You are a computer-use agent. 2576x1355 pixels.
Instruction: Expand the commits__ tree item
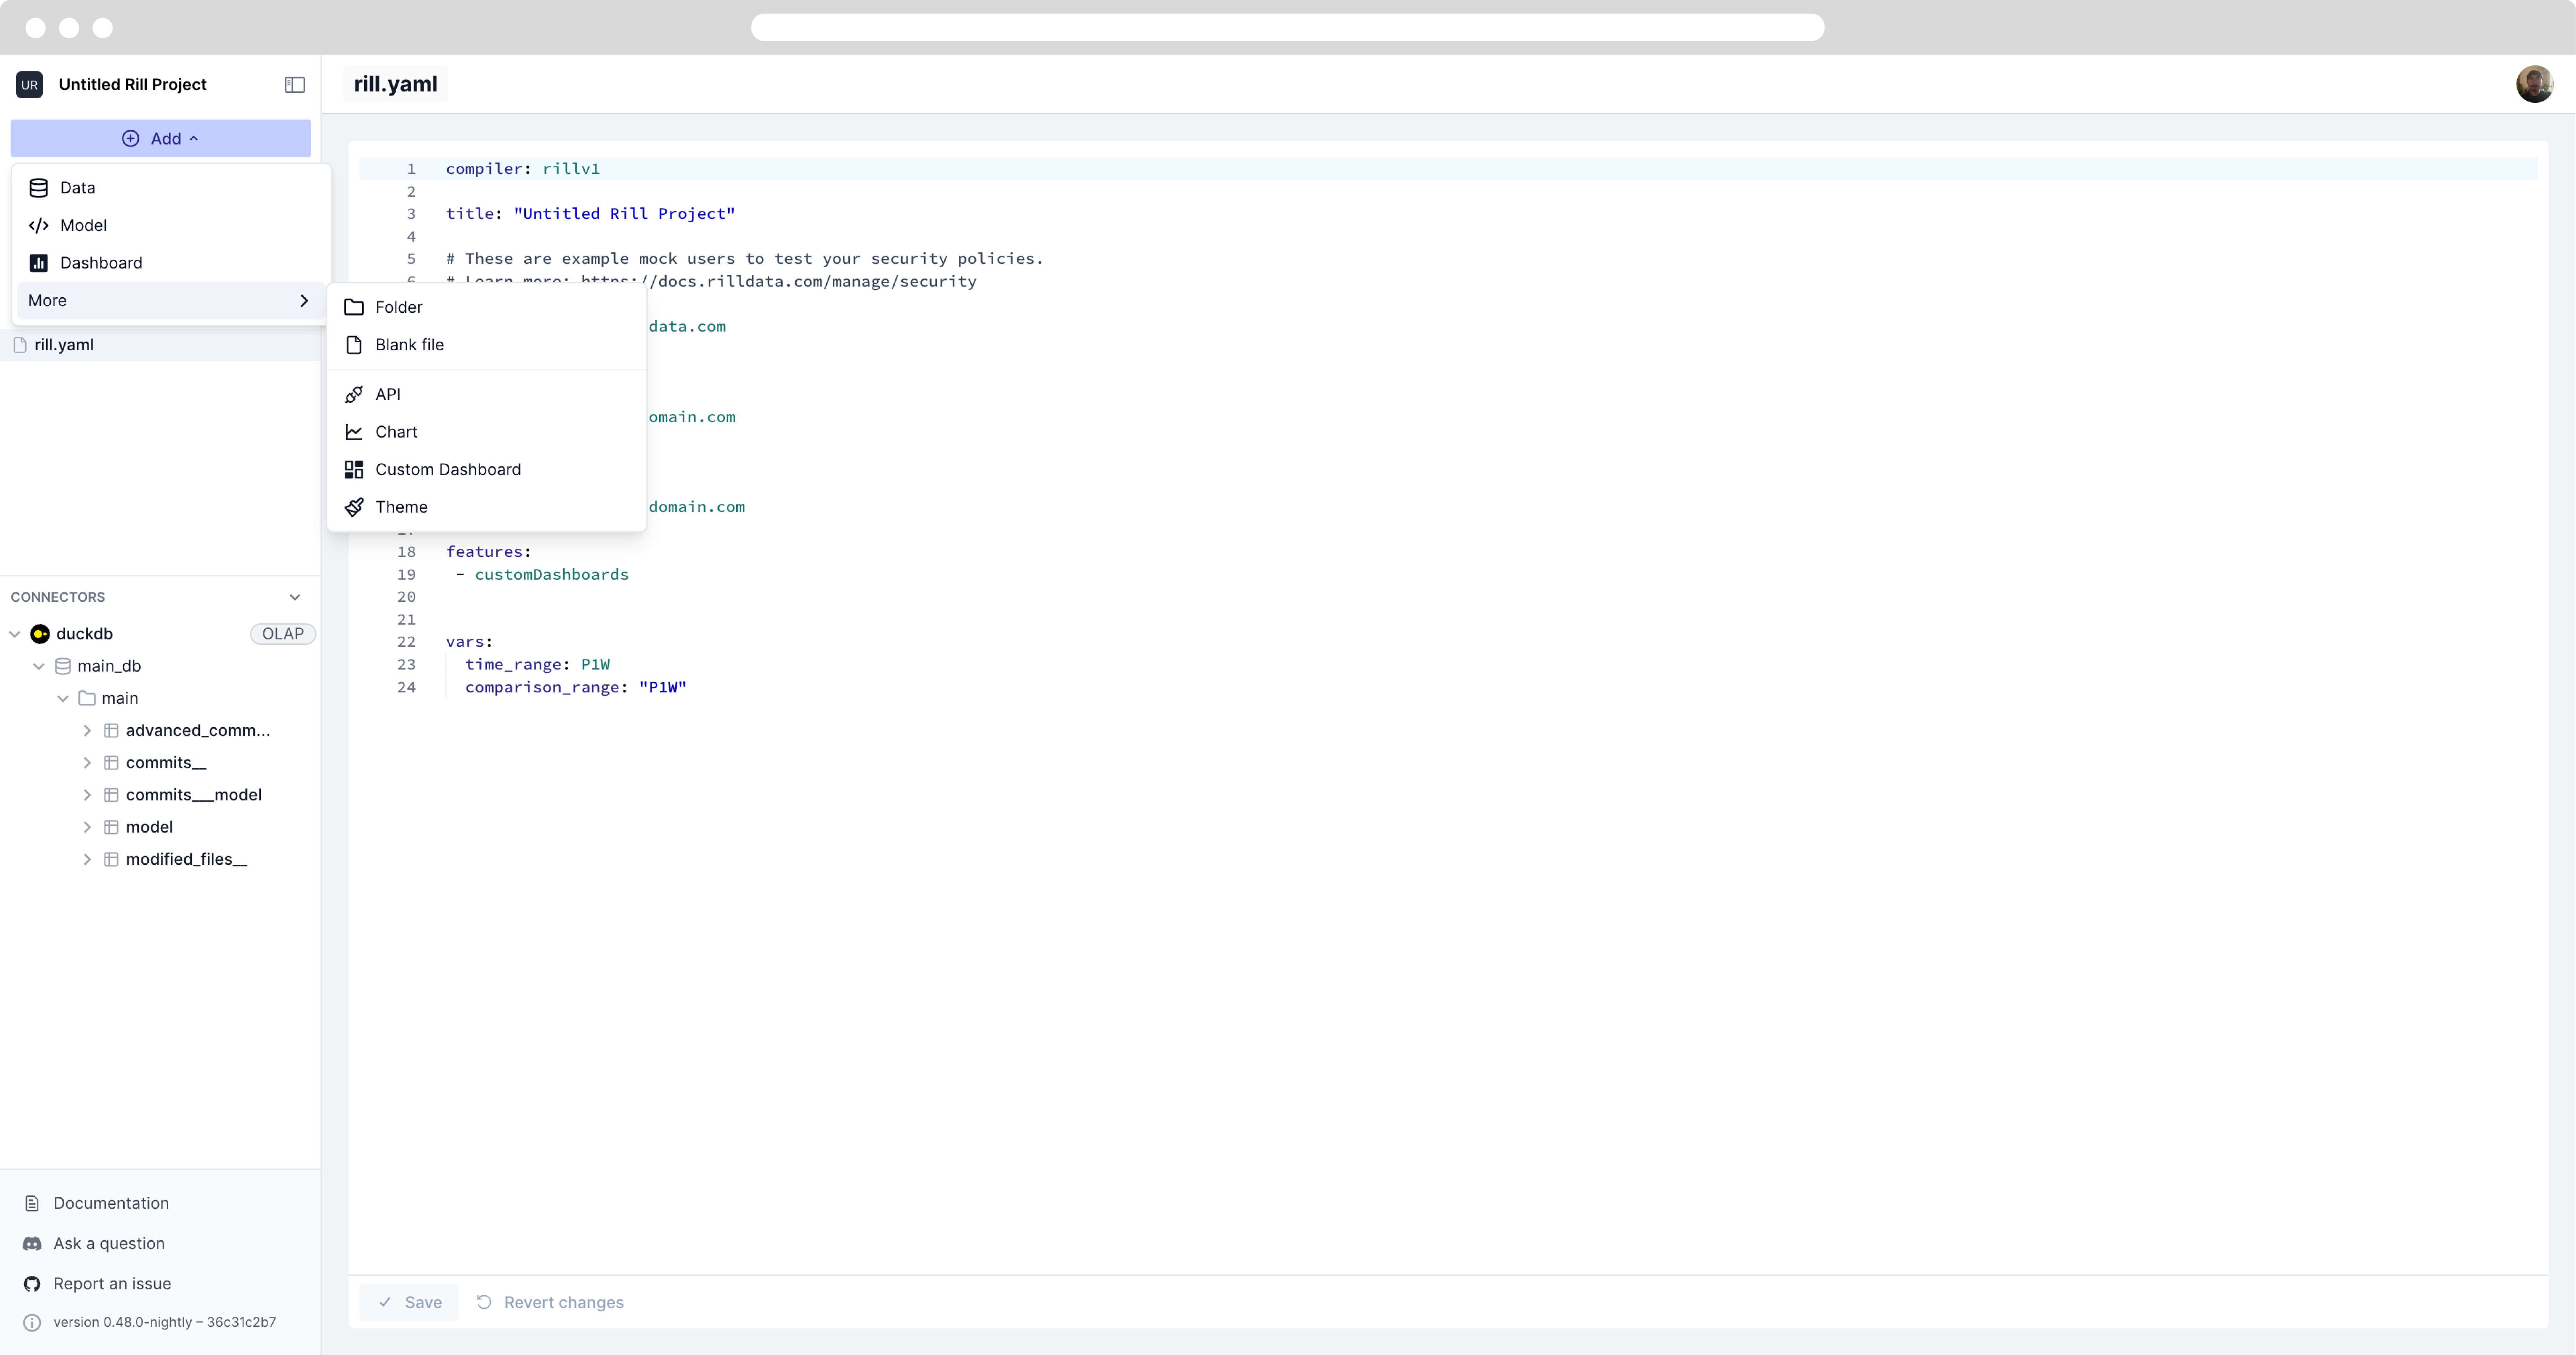pos(87,762)
